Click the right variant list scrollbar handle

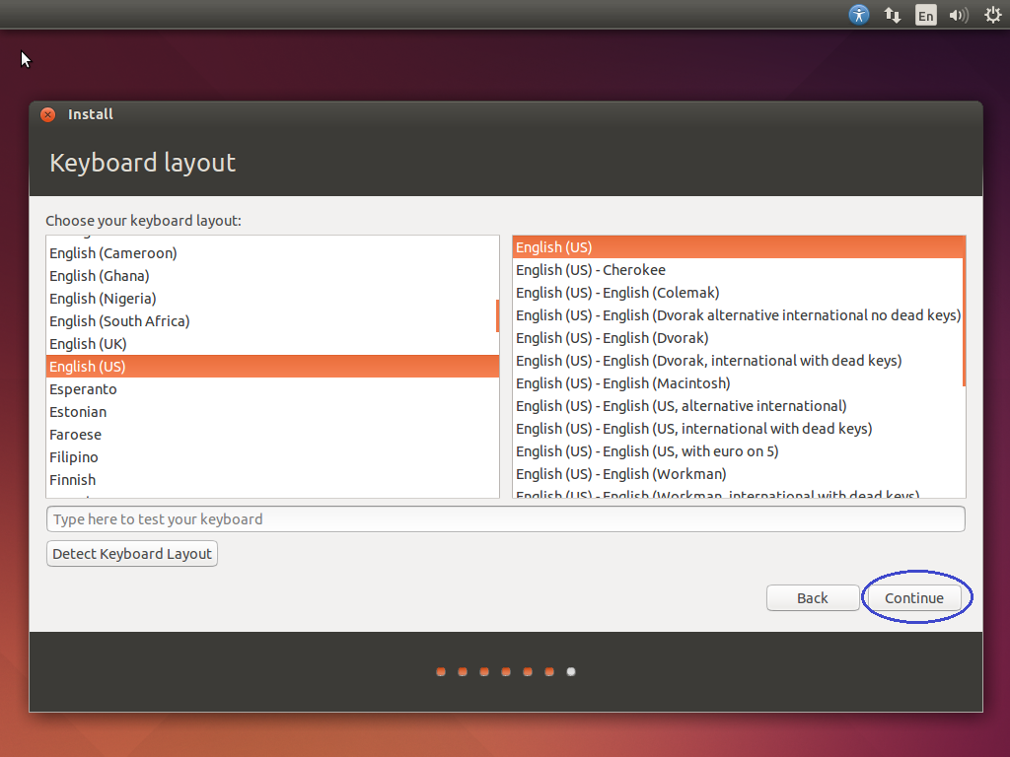(964, 311)
